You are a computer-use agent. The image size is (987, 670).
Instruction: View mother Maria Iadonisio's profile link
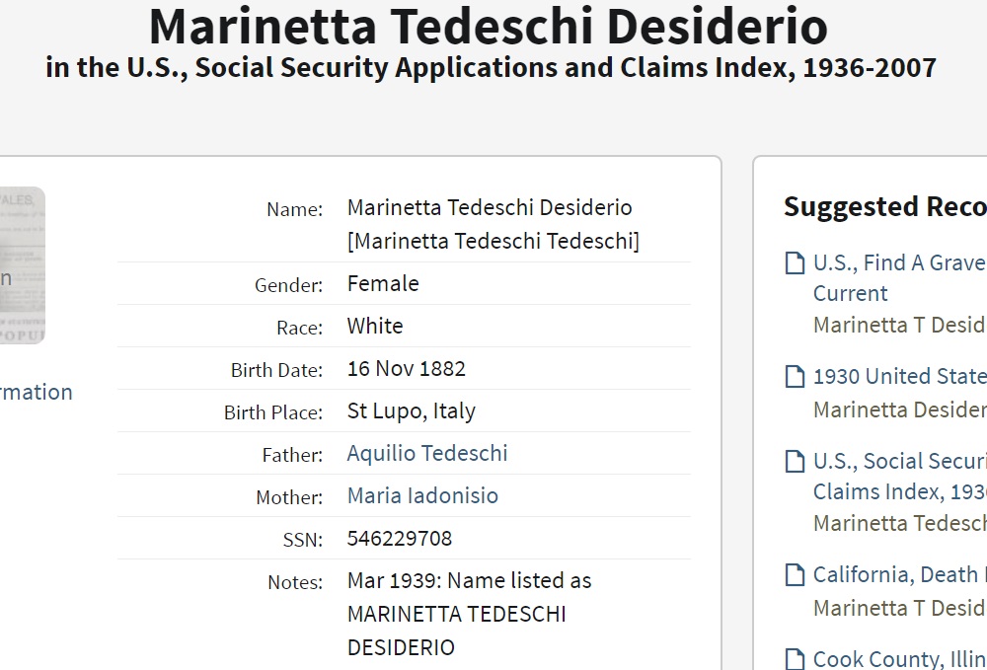click(422, 496)
